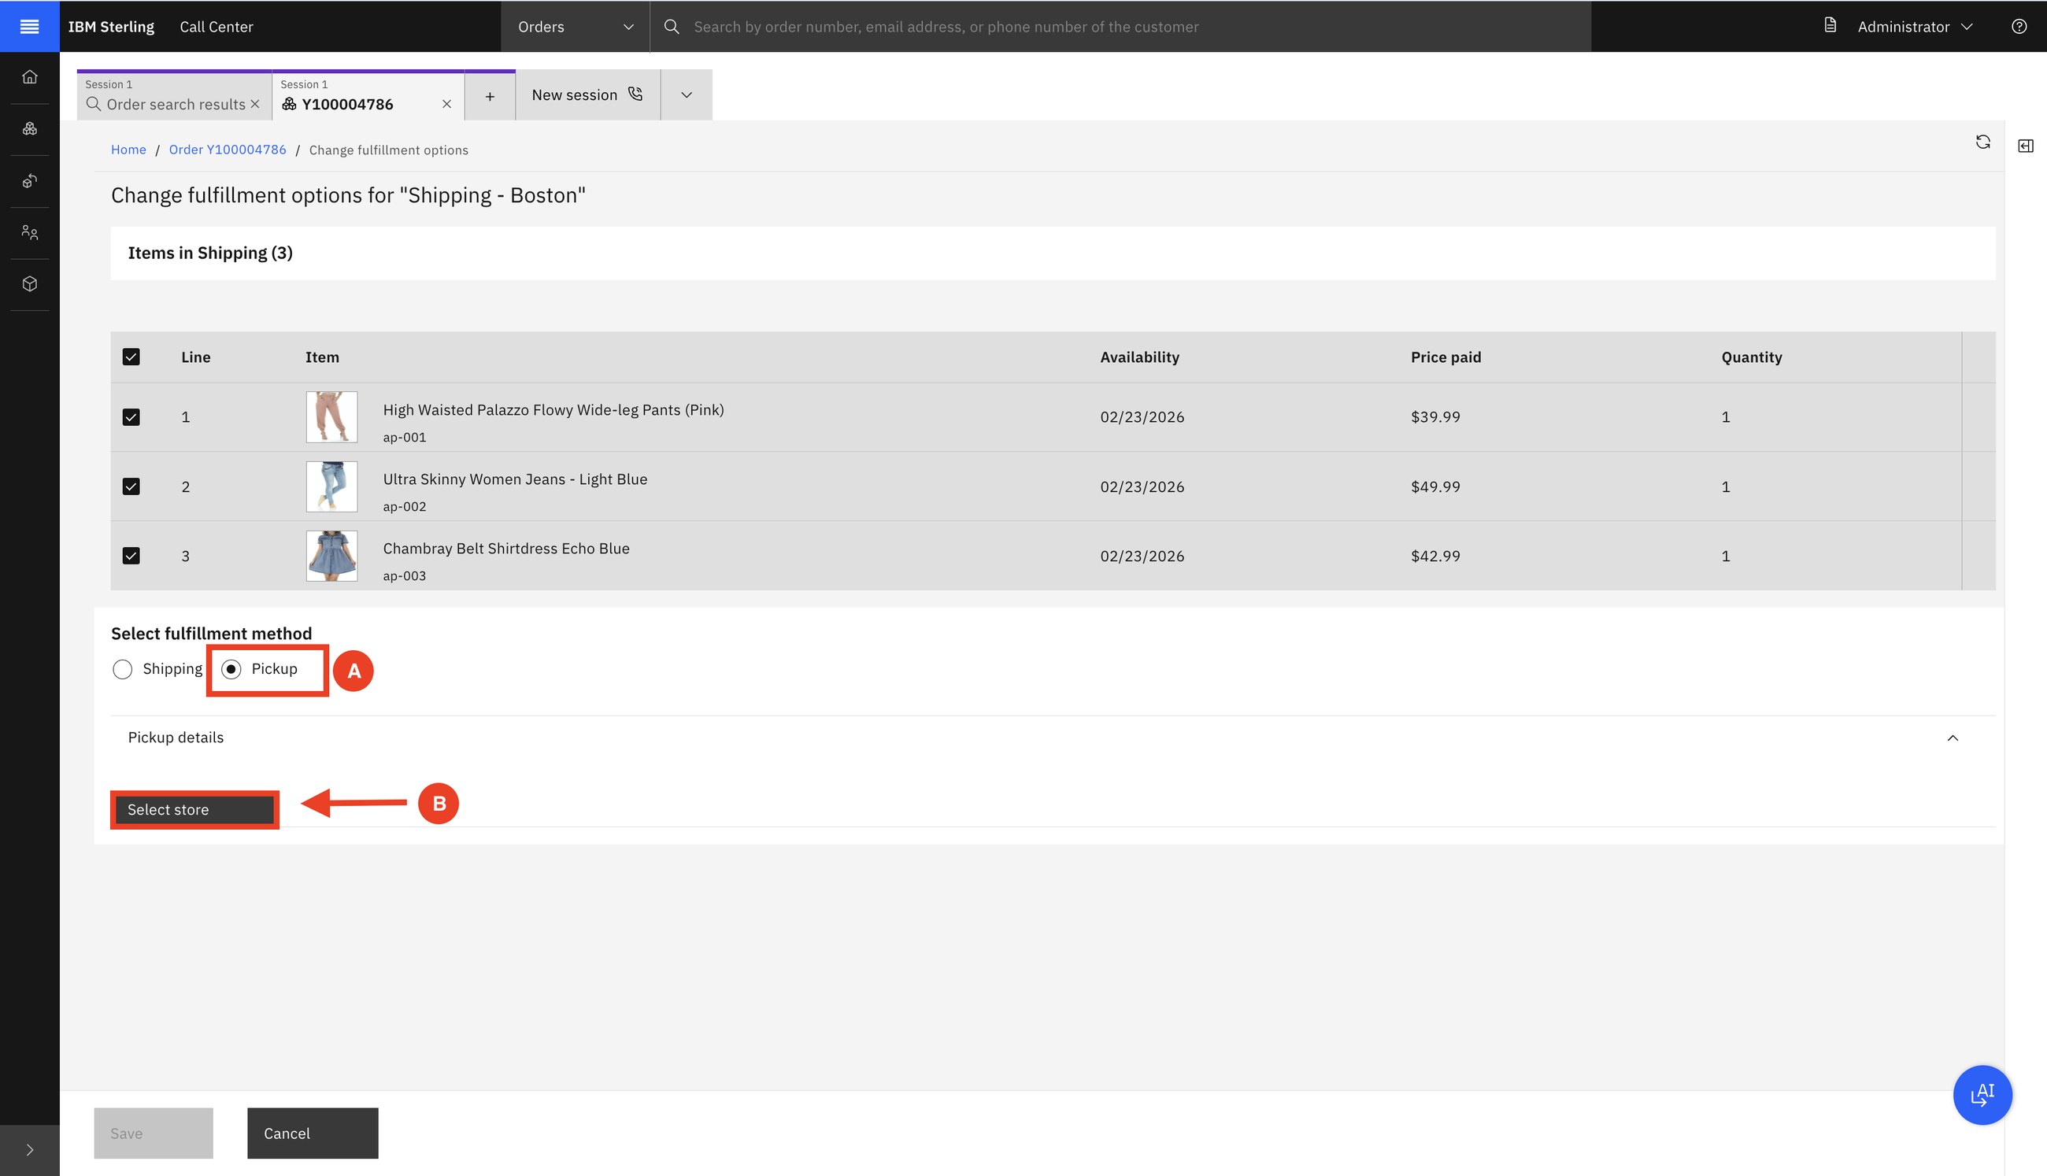
Task: Open the items box sidebar icon
Action: 30,283
